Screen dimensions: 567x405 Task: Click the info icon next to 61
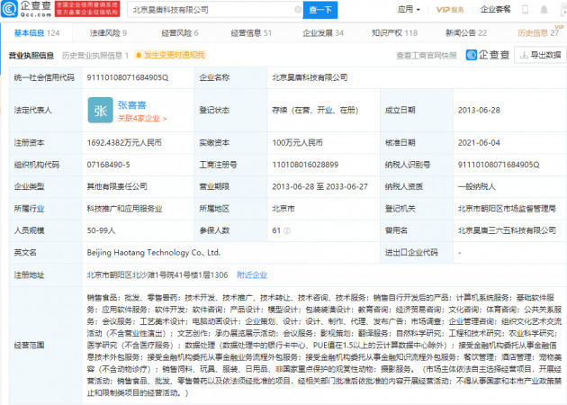point(287,230)
